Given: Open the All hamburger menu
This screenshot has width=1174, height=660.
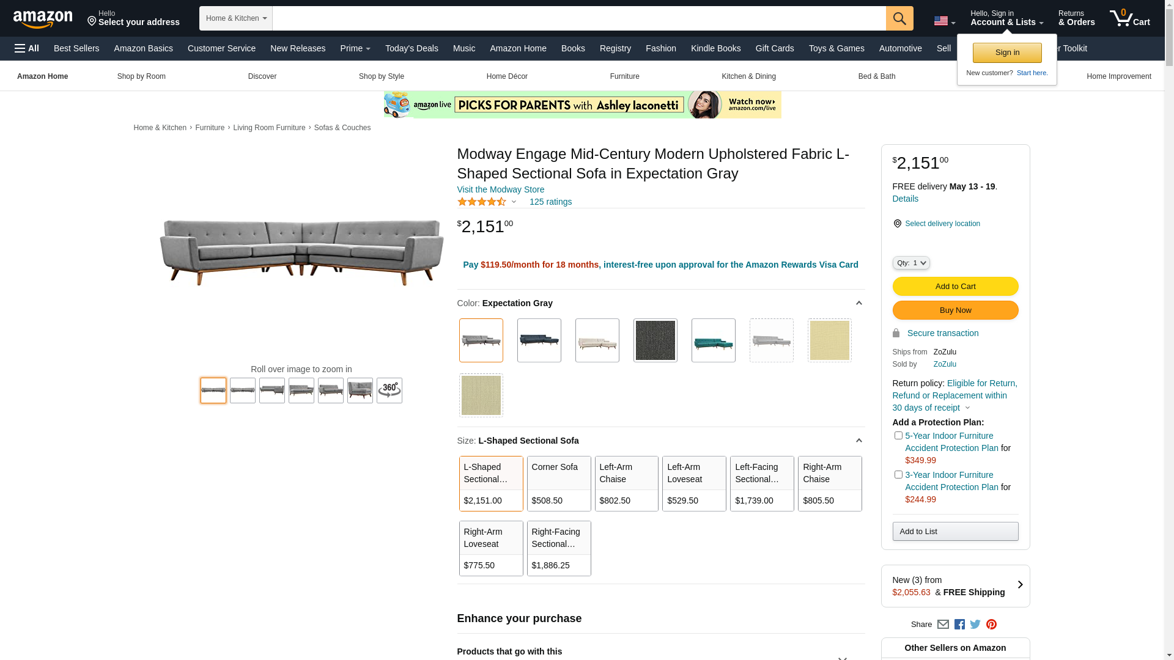Looking at the screenshot, I should point(27,48).
